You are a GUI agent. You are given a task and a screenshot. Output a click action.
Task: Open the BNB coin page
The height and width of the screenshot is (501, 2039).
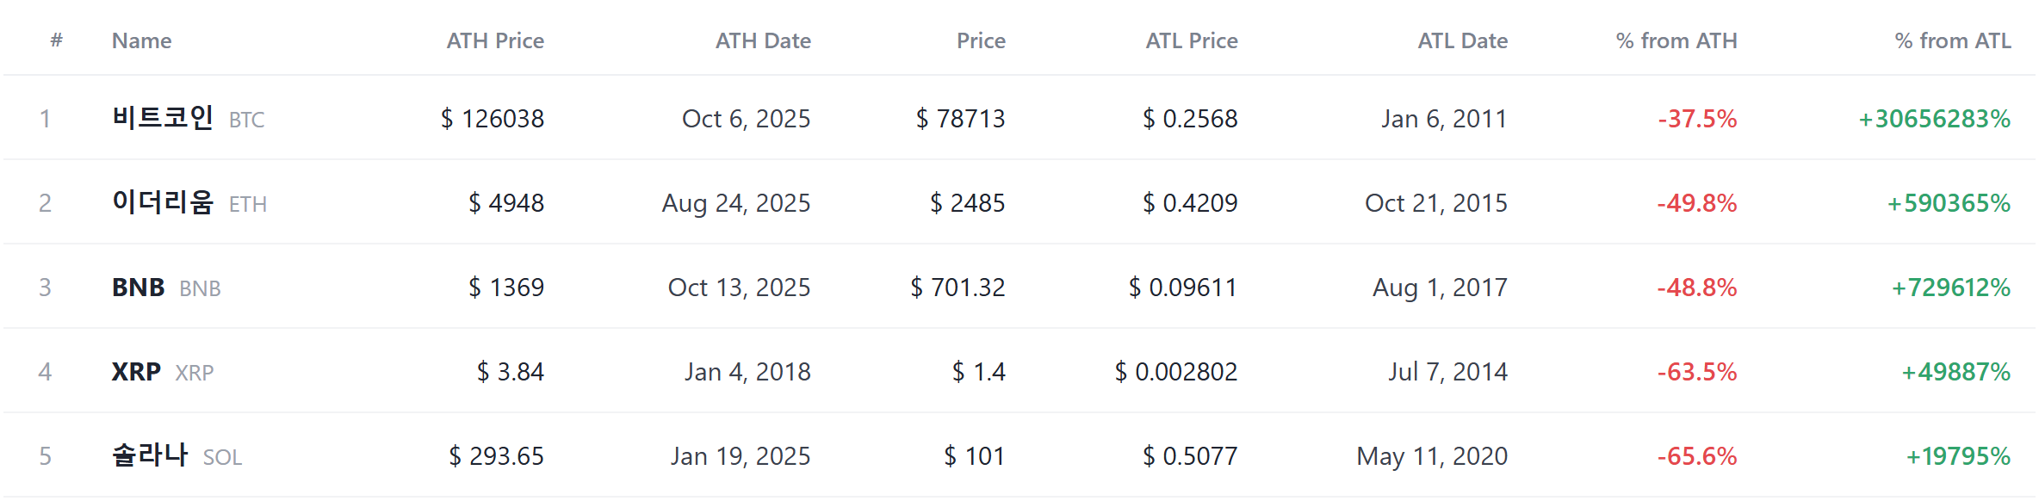(x=166, y=287)
